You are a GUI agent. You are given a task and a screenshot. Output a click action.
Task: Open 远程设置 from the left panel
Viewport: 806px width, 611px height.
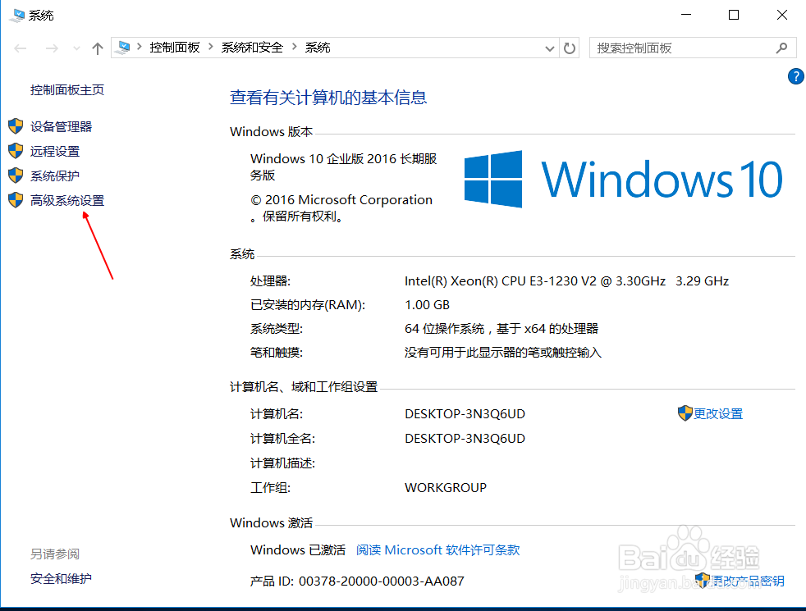point(54,151)
